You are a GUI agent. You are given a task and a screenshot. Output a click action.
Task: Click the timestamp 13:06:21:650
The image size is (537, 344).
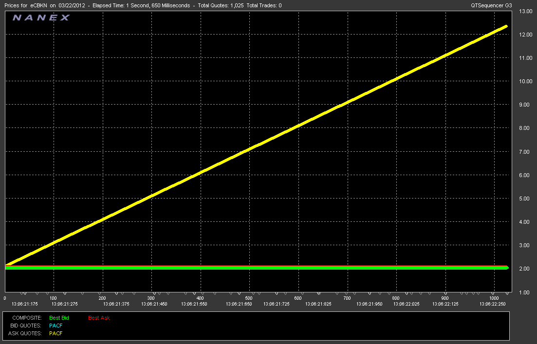click(239, 304)
